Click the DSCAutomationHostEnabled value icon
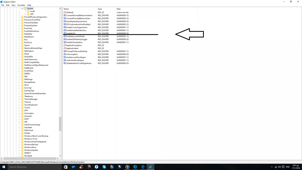The width and height of the screenshot is (302, 170). point(65,24)
